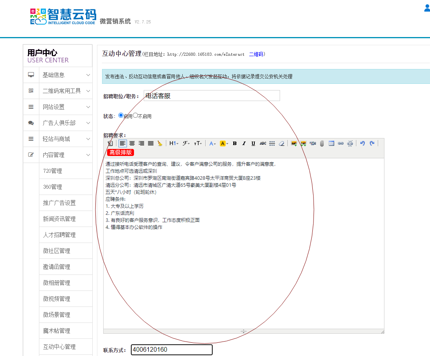
Task: Click the attachment paperclip icon
Action: click(322, 143)
